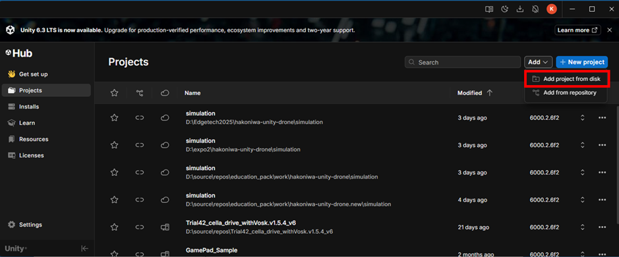Open more options for expo2 simulation

[x=602, y=145]
